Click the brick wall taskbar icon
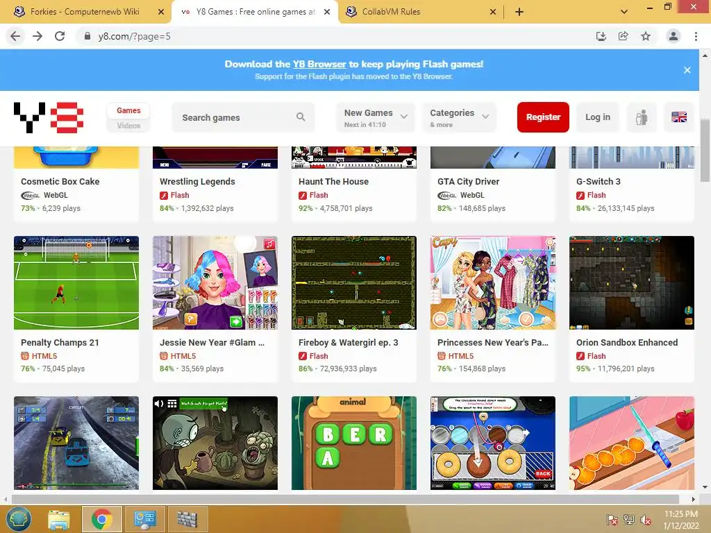711x533 pixels. 187,519
